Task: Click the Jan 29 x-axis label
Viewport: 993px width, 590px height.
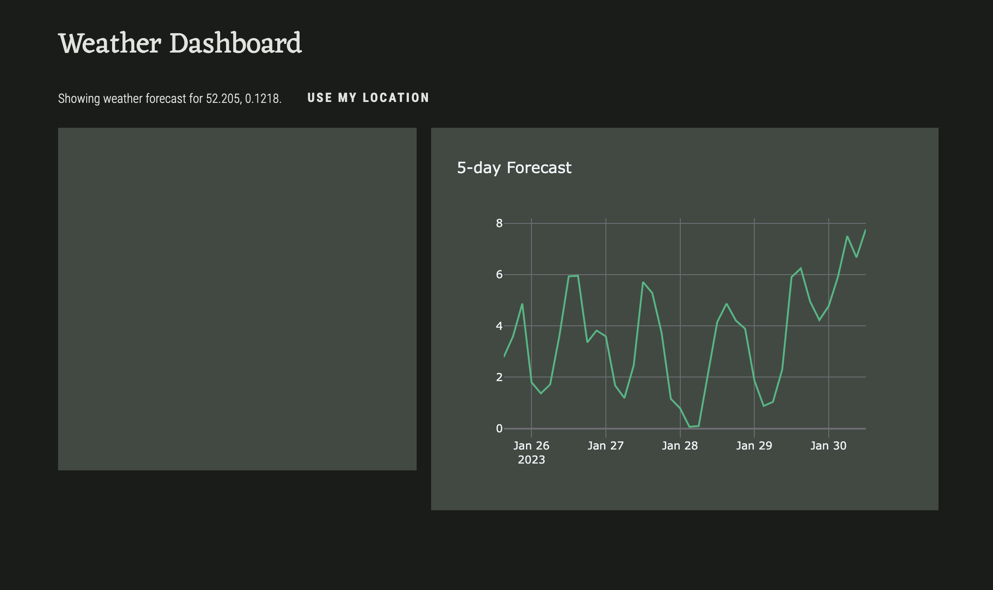Action: (x=754, y=445)
